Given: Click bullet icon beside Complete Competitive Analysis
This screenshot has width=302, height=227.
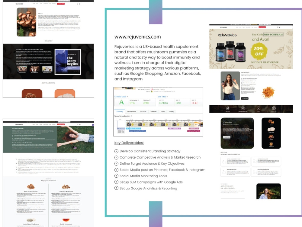Looking at the screenshot, I should [x=116, y=157].
